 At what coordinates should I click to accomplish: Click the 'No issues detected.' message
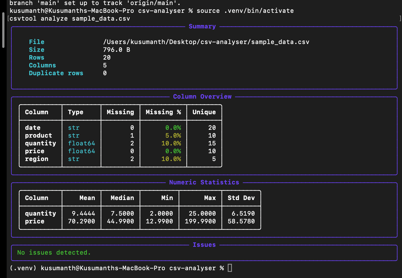[x=54, y=253]
